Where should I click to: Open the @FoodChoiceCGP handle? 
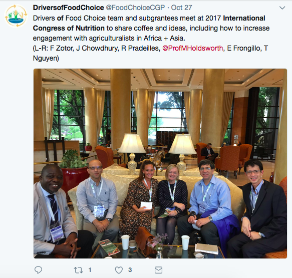pyautogui.click(x=135, y=8)
